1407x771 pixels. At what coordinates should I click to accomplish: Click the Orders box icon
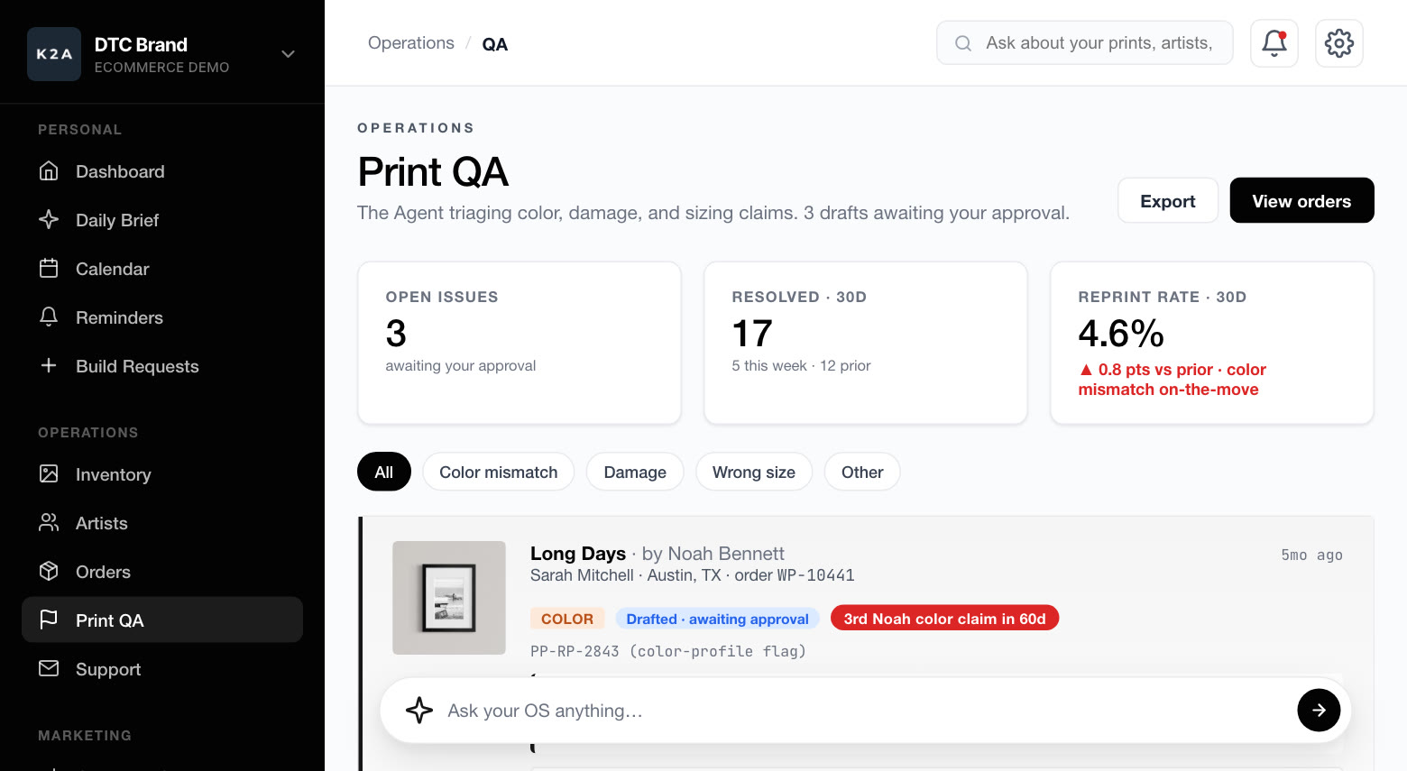49,572
